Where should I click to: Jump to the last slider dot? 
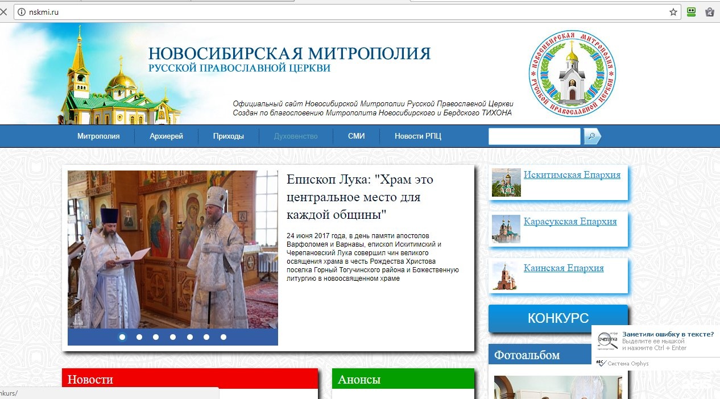(x=224, y=337)
